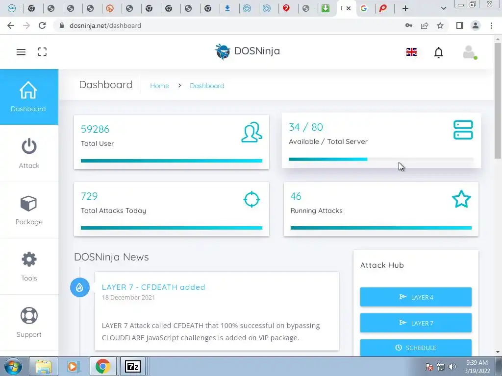This screenshot has width=502, height=376.
Task: Switch to the green download arrow tab
Action: point(326,9)
